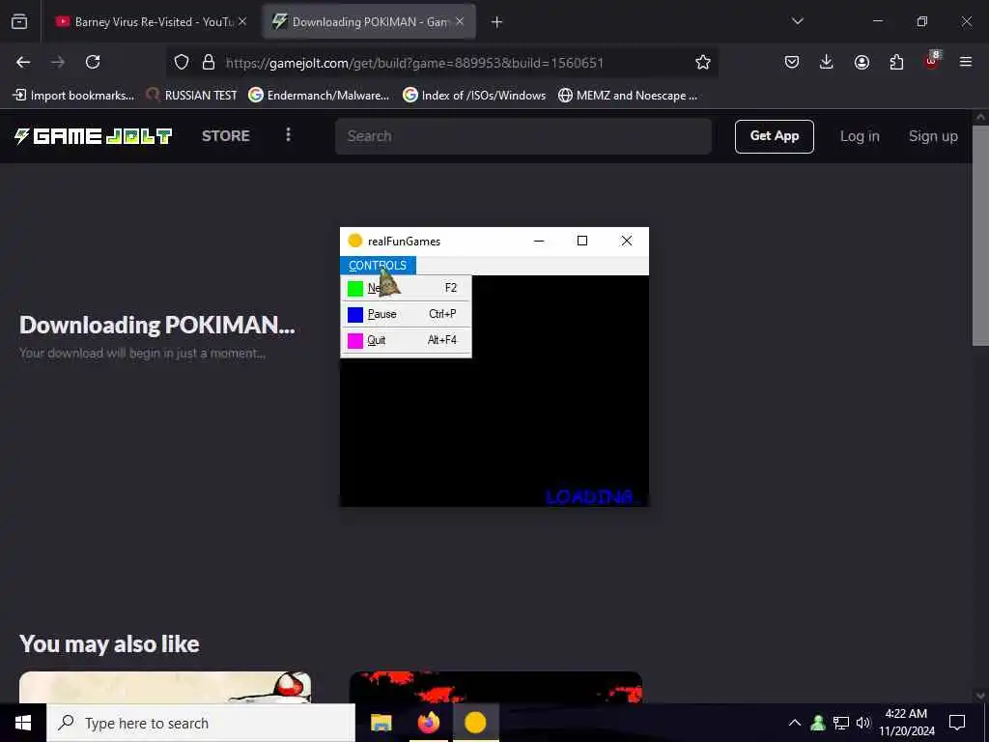Close the realFunGames window
The image size is (989, 742).
626,241
